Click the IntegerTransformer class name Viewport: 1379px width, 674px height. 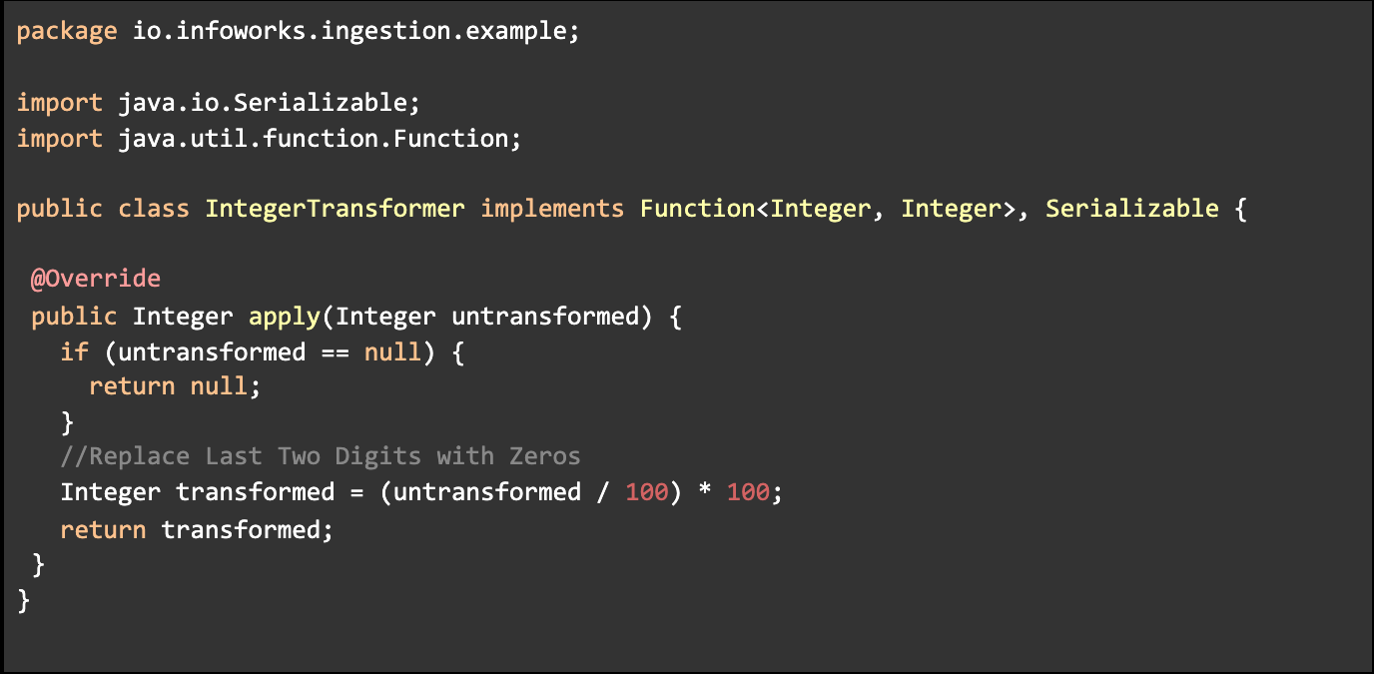click(x=335, y=209)
